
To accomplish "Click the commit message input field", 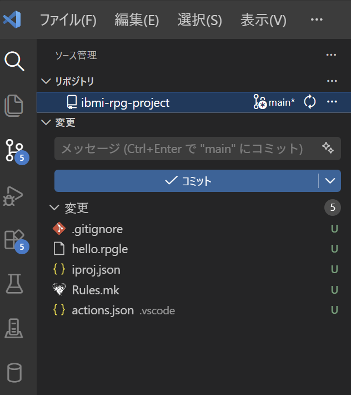I will tap(183, 149).
